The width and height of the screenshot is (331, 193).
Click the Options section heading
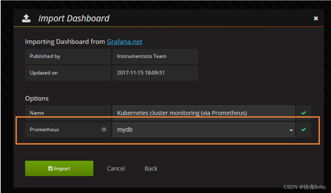(x=37, y=98)
